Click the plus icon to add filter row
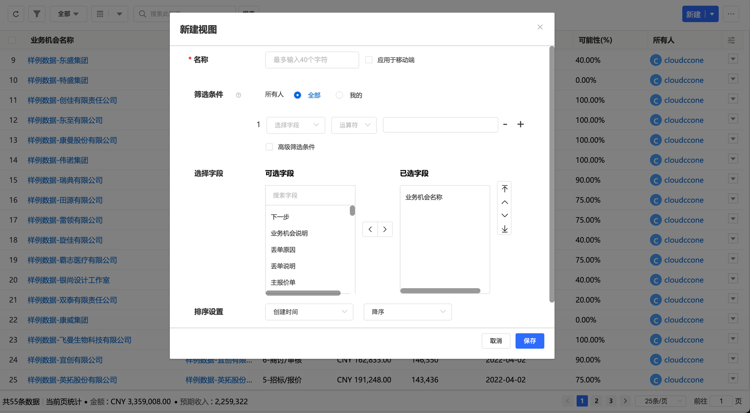 [x=520, y=124]
